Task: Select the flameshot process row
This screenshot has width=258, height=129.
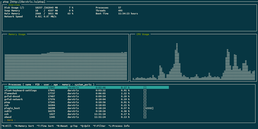Action: tap(11, 93)
